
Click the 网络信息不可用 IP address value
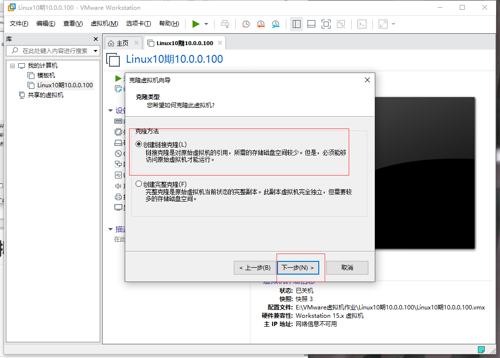316,324
